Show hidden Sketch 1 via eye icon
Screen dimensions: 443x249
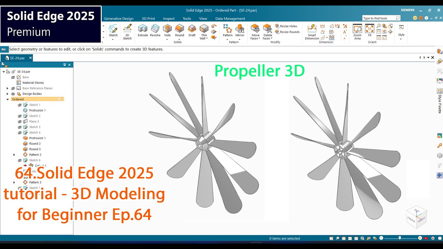[20, 105]
